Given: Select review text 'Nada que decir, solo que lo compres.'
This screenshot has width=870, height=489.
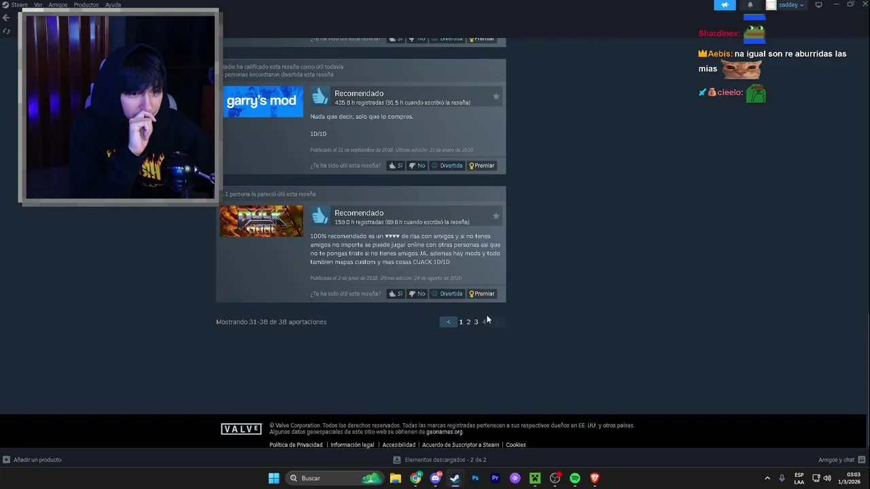Looking at the screenshot, I should pyautogui.click(x=362, y=117).
